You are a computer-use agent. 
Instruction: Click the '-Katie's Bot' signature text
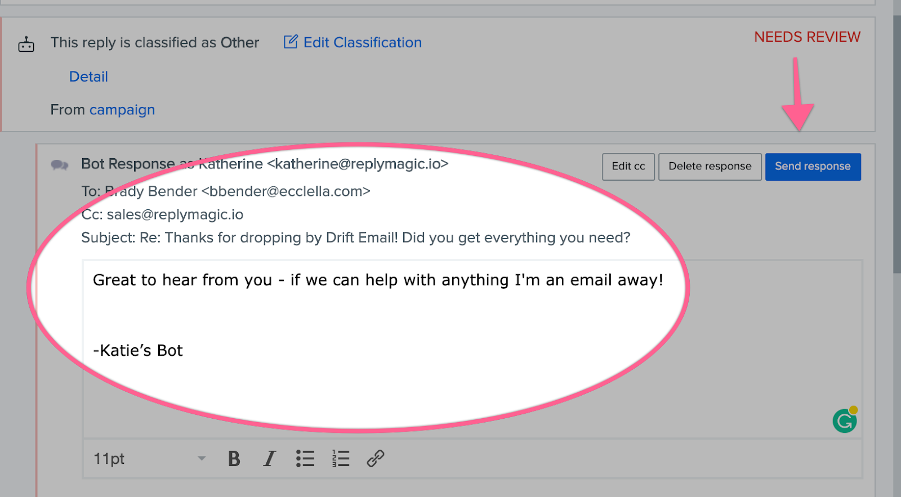click(x=138, y=351)
